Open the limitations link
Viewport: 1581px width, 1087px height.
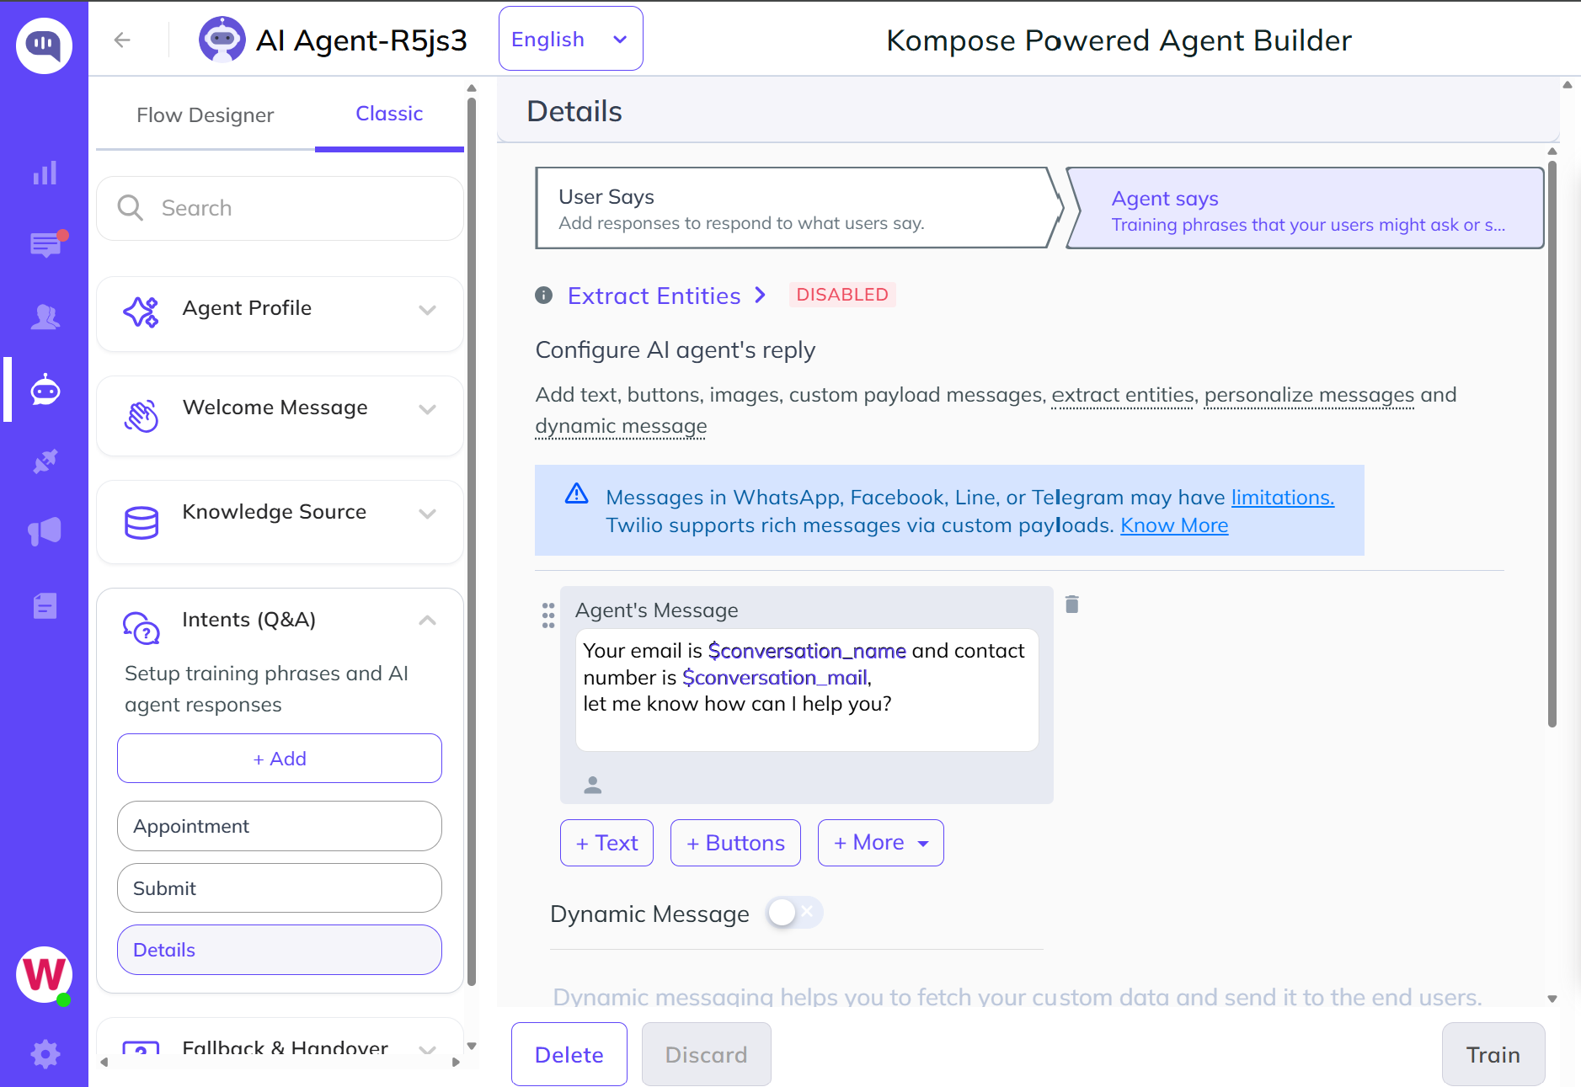(x=1283, y=498)
